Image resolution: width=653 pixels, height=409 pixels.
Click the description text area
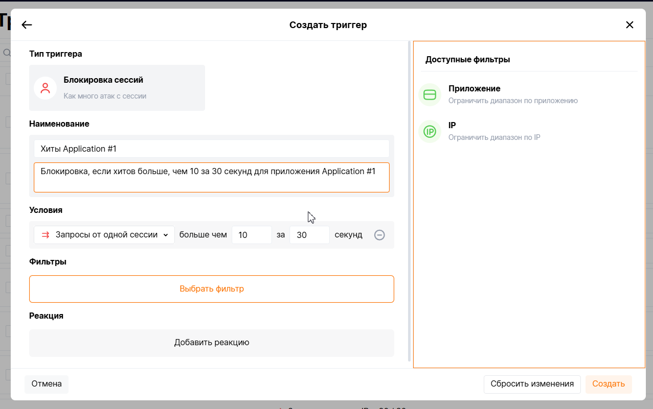(x=212, y=177)
